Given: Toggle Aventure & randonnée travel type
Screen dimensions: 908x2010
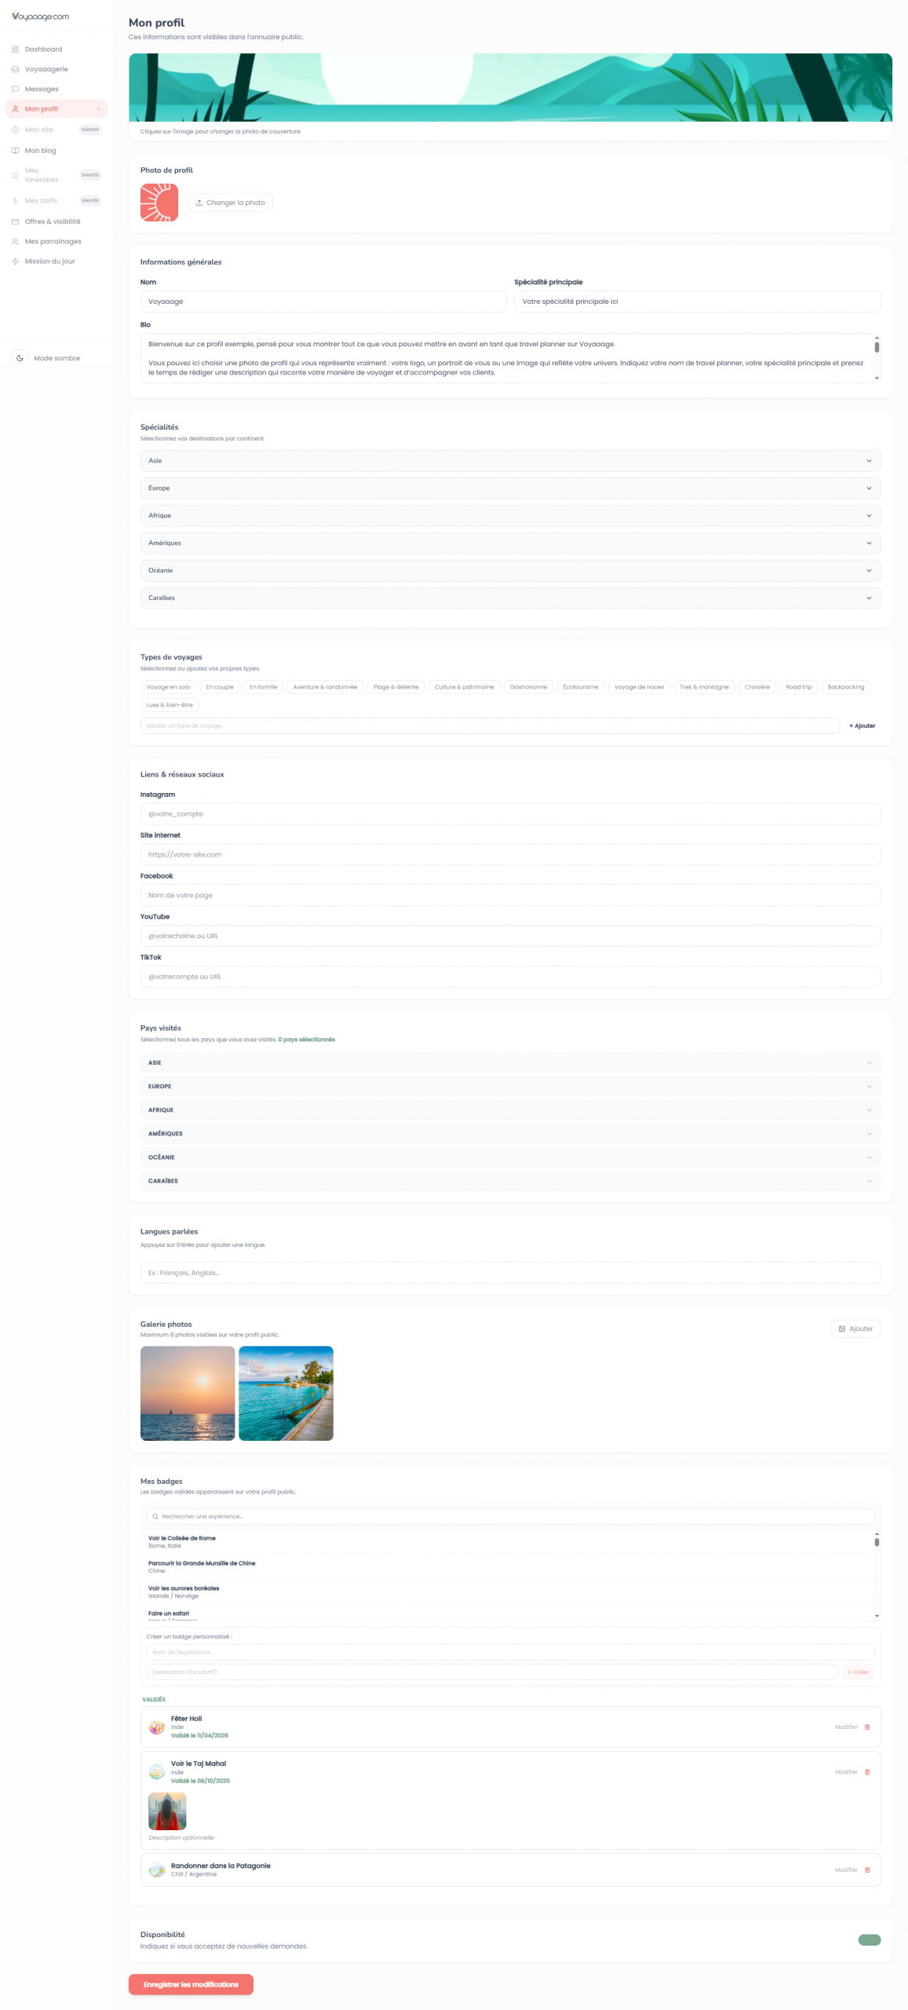Looking at the screenshot, I should (x=325, y=687).
